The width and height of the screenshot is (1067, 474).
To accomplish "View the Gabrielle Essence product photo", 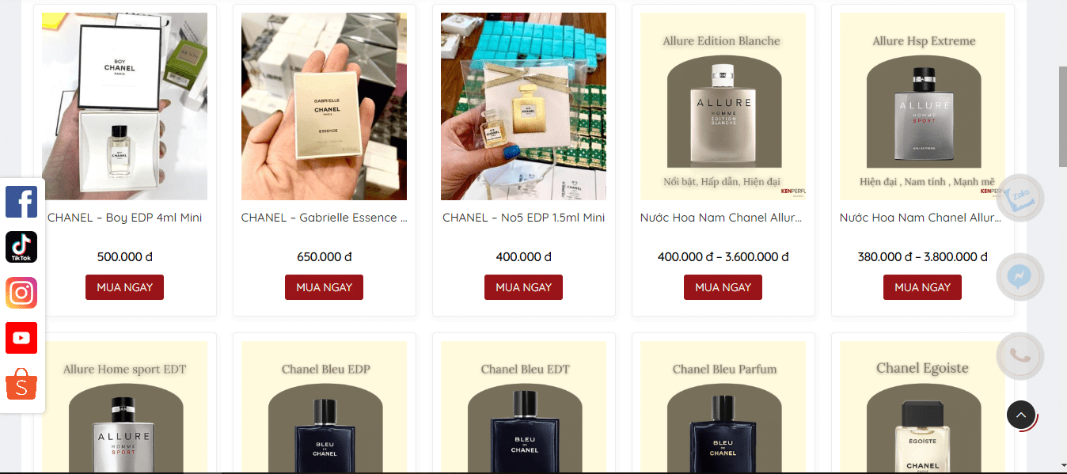I will pos(324,106).
